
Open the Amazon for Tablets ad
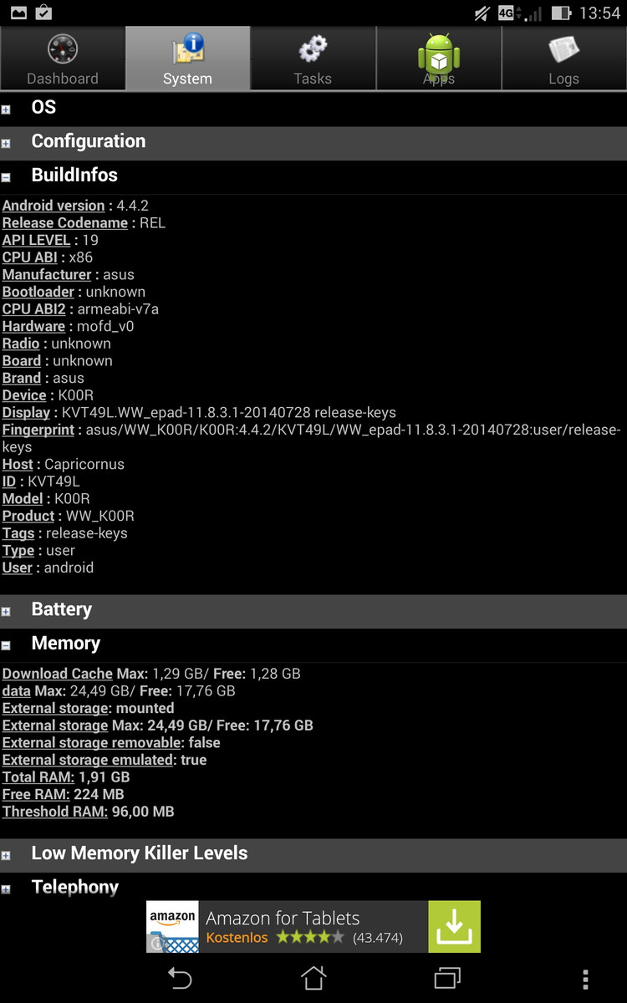tap(284, 926)
